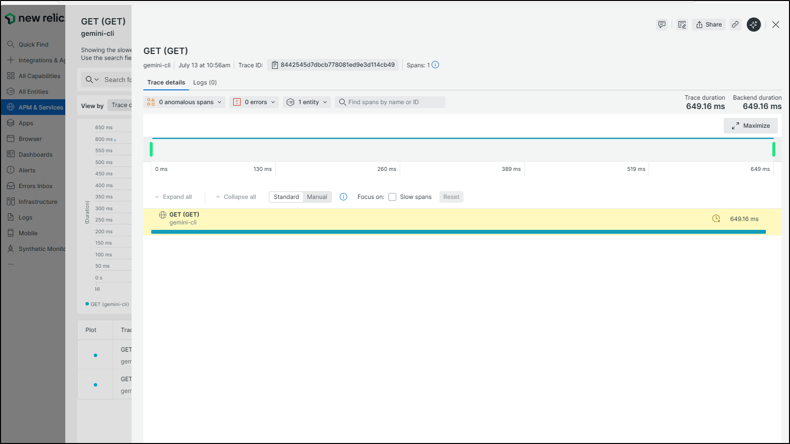
Task: Open Integrations & Agents in sidebar
Action: tap(33, 60)
